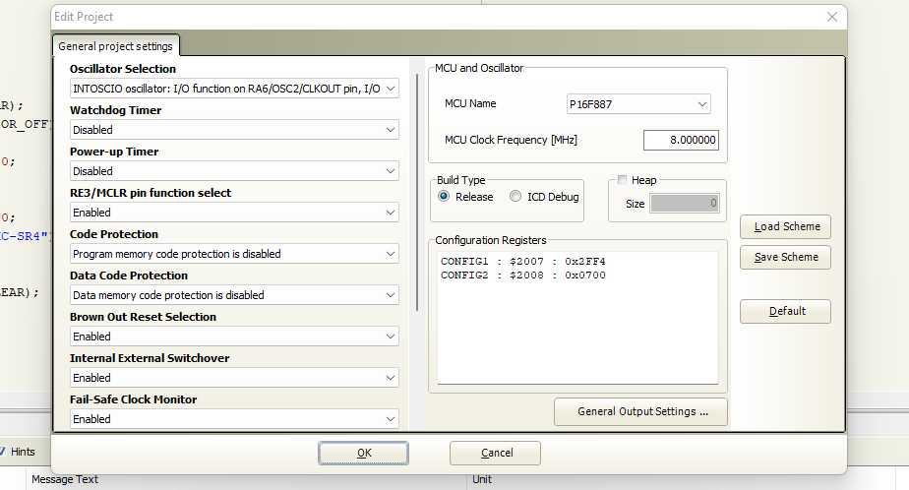Select the ICD Debug build type
909x490 pixels.
(516, 197)
